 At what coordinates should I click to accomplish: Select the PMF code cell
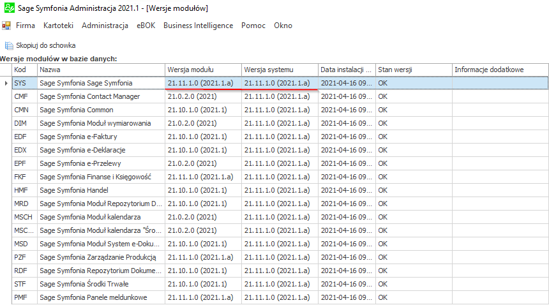pyautogui.click(x=24, y=297)
